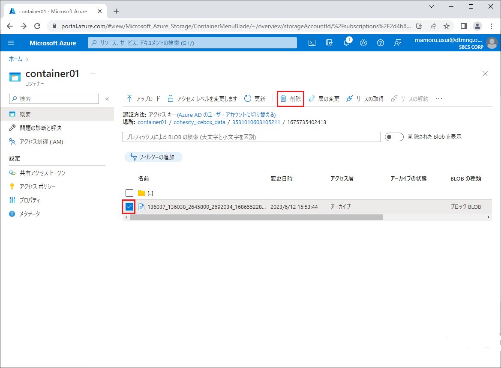Click the 3531010603105211 path link

(256, 122)
